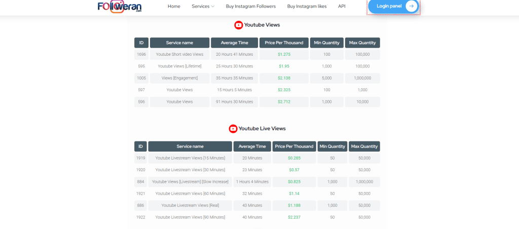Click Average Time header in Youtube Views table
This screenshot has height=229, width=519.
[234, 43]
